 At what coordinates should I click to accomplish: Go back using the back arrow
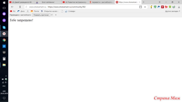[x=12, y=7]
